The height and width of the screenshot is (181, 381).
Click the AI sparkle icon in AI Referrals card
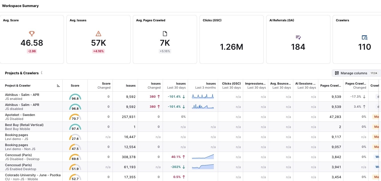298,37
